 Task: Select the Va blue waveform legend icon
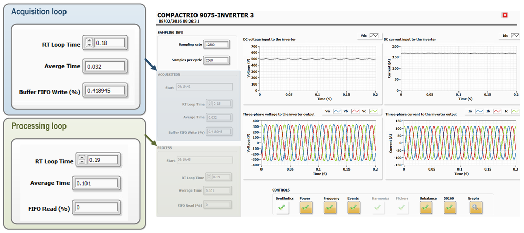click(337, 111)
